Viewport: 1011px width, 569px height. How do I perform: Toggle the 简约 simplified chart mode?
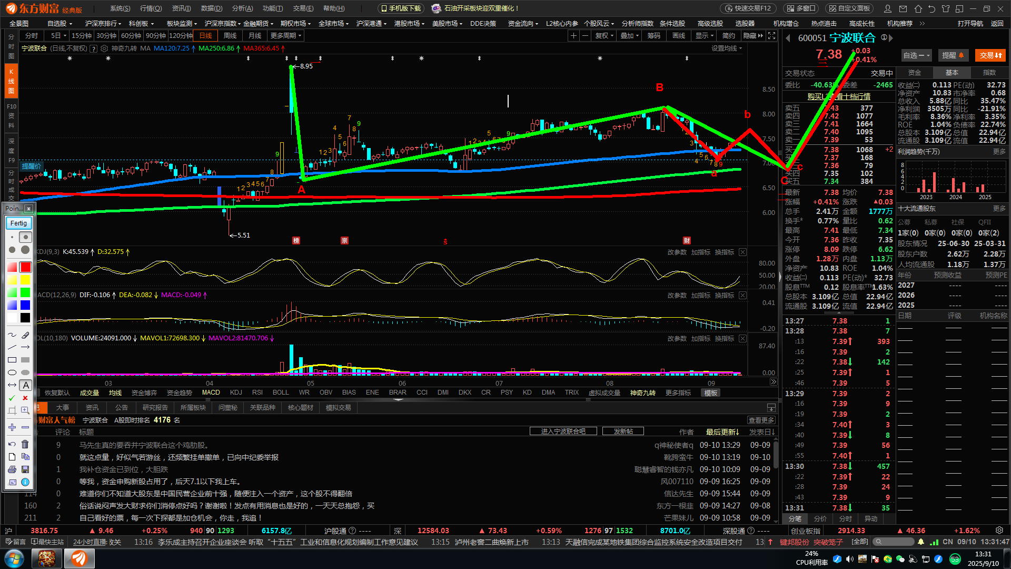click(729, 35)
